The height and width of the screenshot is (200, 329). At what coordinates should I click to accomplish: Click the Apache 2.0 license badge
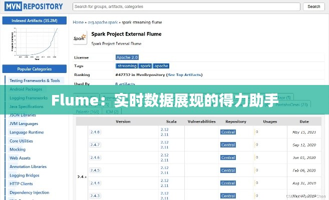pyautogui.click(x=128, y=57)
